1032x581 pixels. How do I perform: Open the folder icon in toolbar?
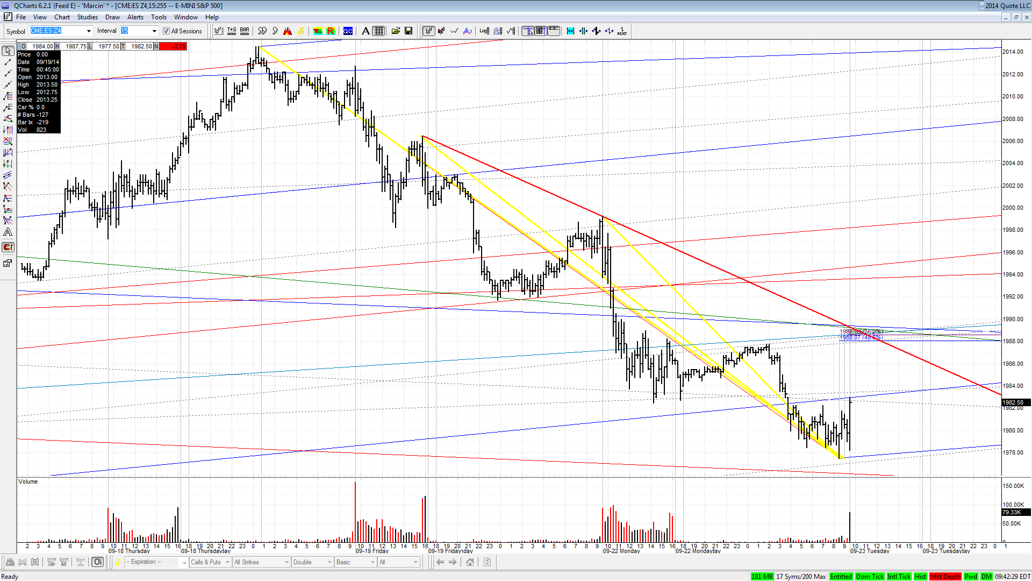coord(396,31)
